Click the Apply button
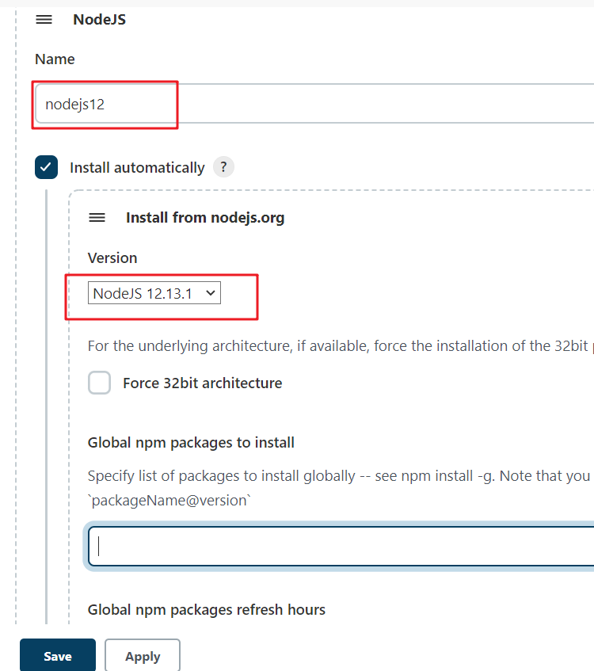The height and width of the screenshot is (671, 594). pos(143,656)
